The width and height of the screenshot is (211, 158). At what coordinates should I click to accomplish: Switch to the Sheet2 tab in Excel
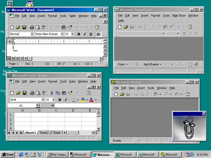pyautogui.click(x=44, y=133)
